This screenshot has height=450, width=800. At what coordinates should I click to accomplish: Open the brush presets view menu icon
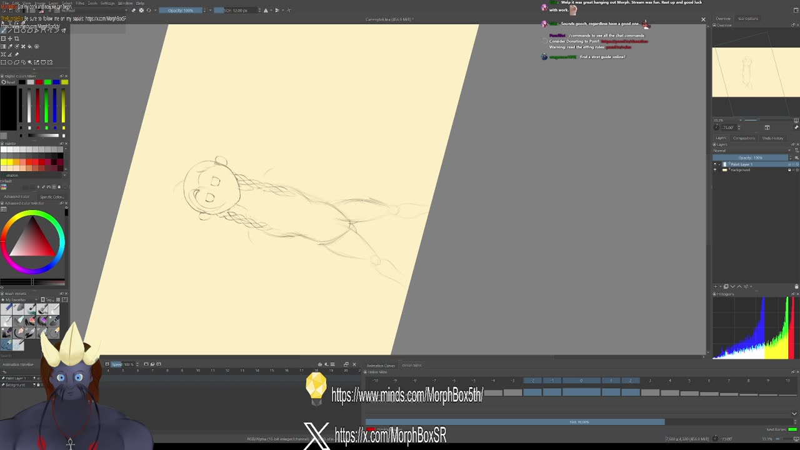click(x=57, y=299)
